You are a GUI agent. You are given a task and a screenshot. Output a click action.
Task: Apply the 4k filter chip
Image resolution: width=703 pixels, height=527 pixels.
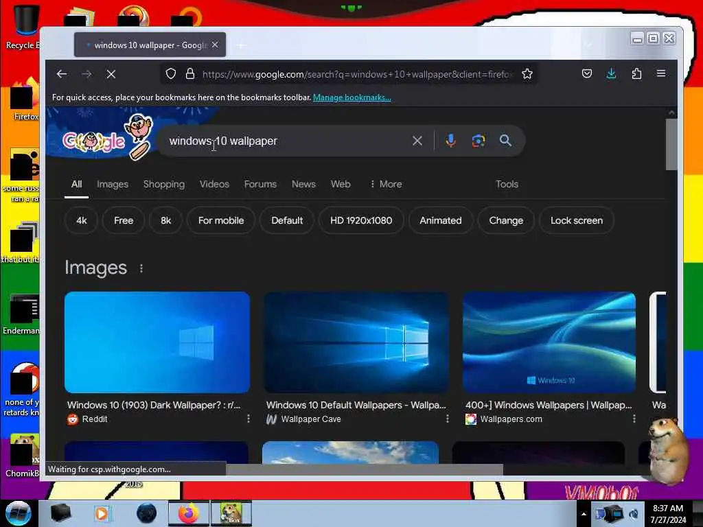(82, 220)
